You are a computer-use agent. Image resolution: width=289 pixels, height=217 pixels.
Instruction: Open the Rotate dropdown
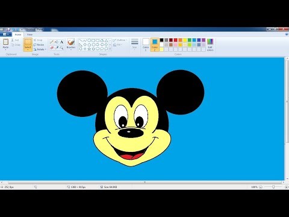click(x=40, y=49)
